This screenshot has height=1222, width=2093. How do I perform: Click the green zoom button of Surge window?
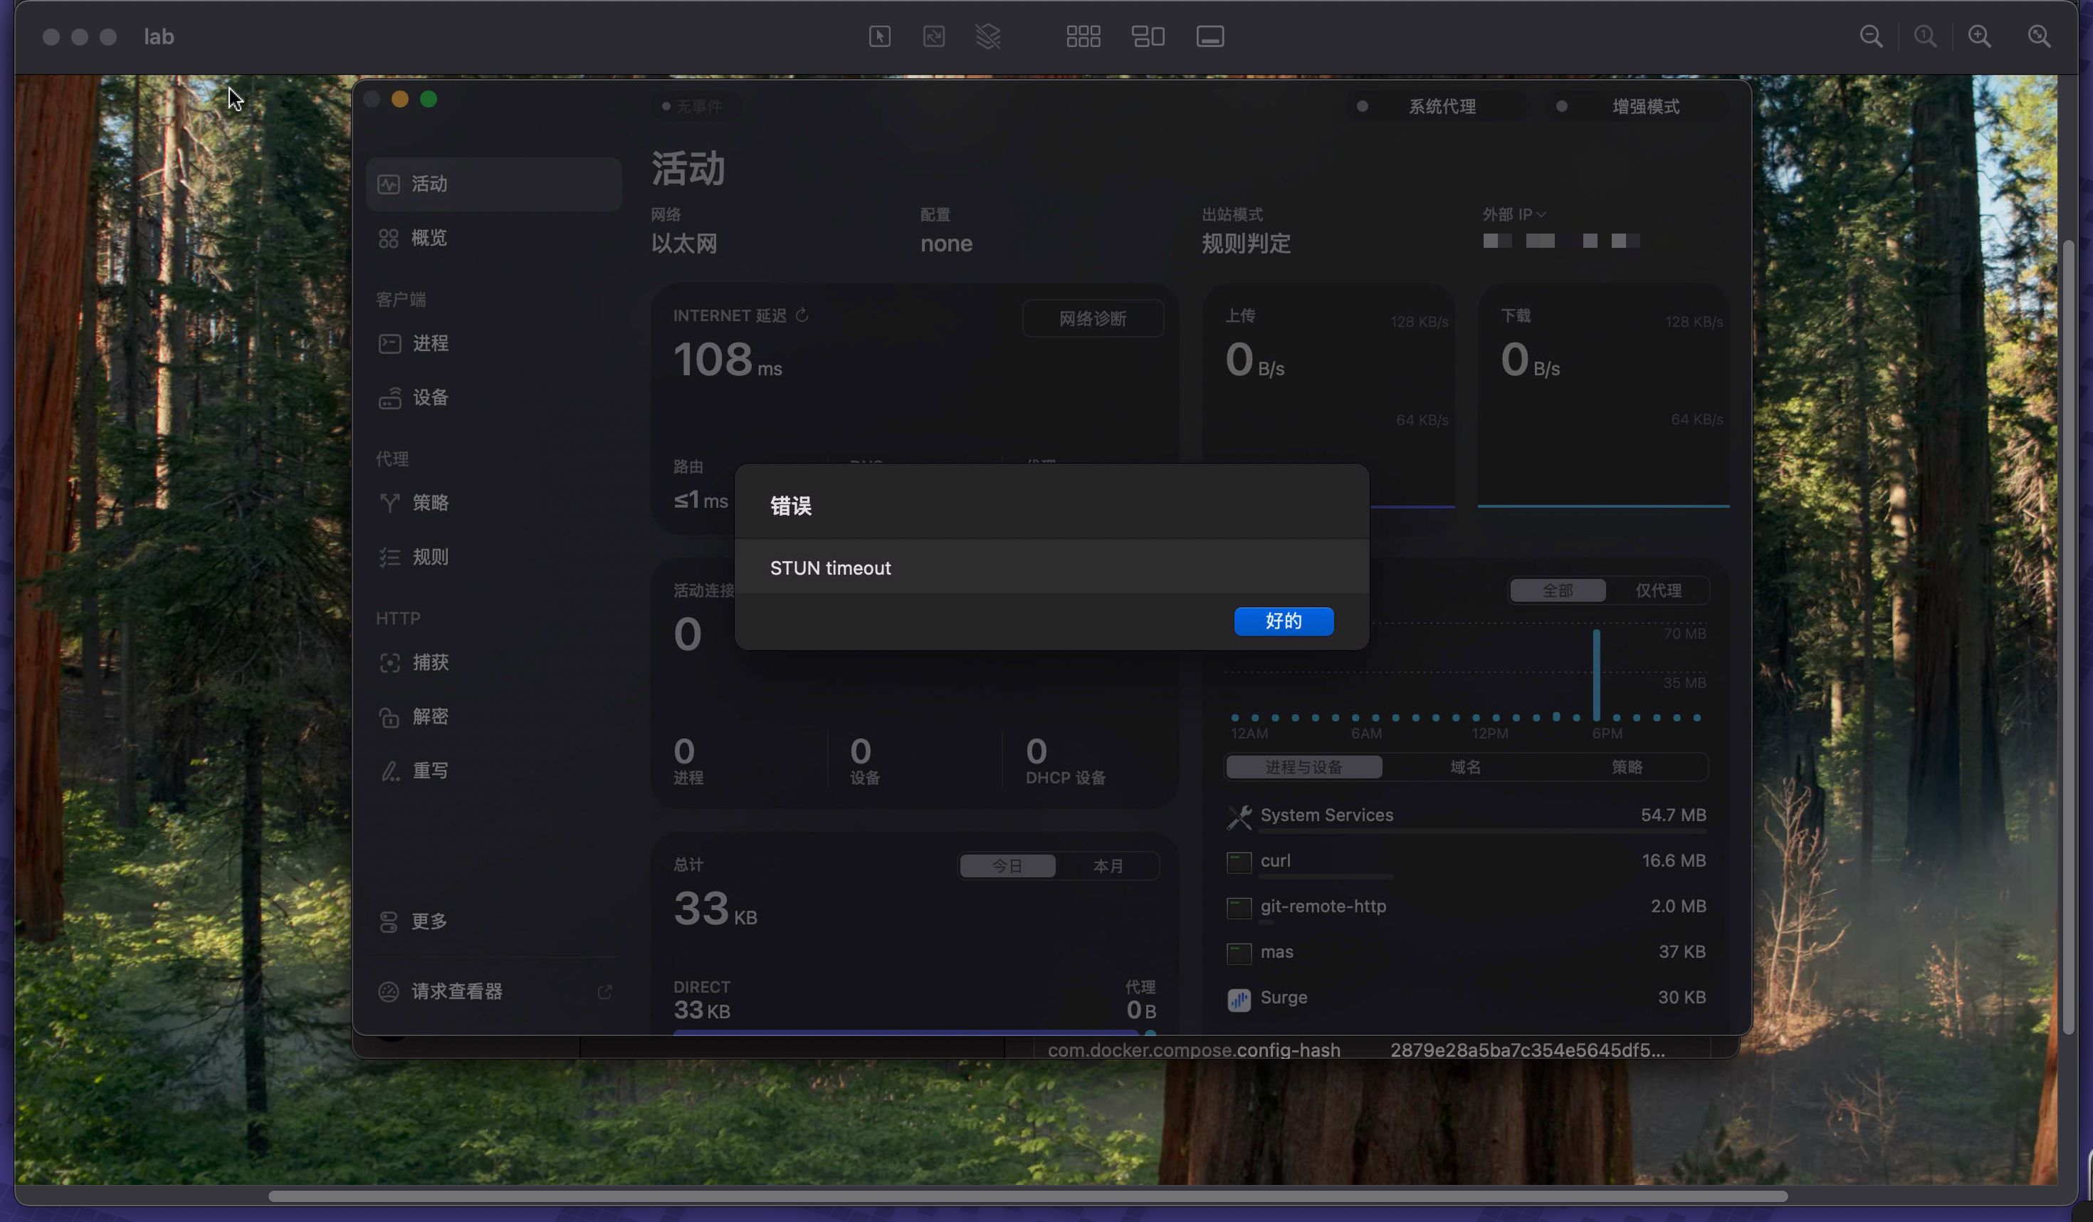429,100
